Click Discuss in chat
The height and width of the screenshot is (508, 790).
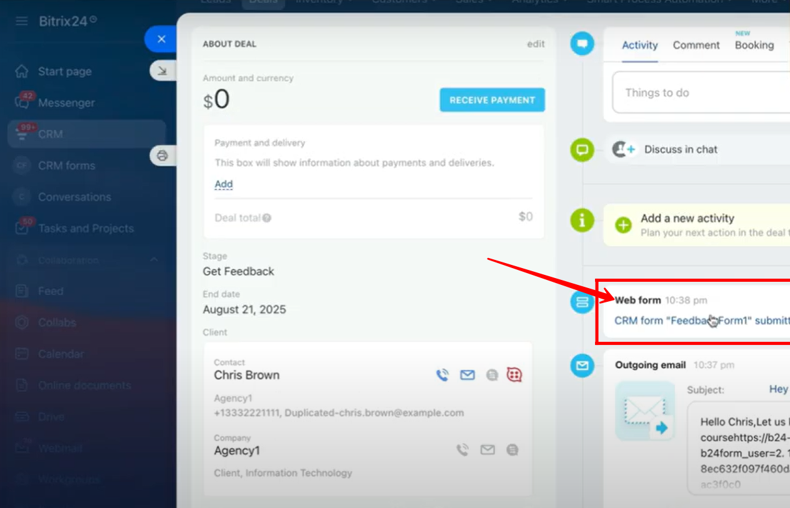[x=681, y=149]
